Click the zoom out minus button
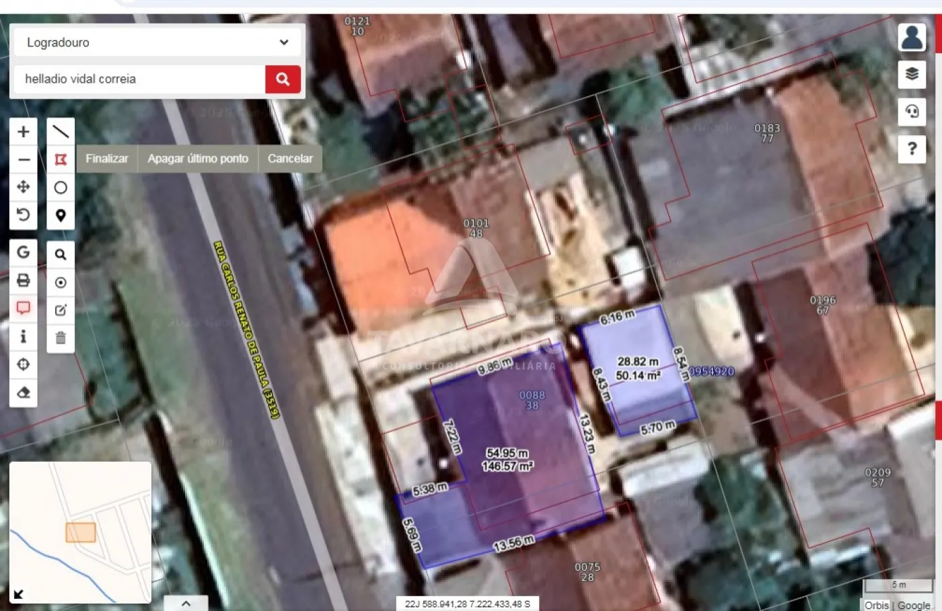This screenshot has width=942, height=611. pos(23,159)
